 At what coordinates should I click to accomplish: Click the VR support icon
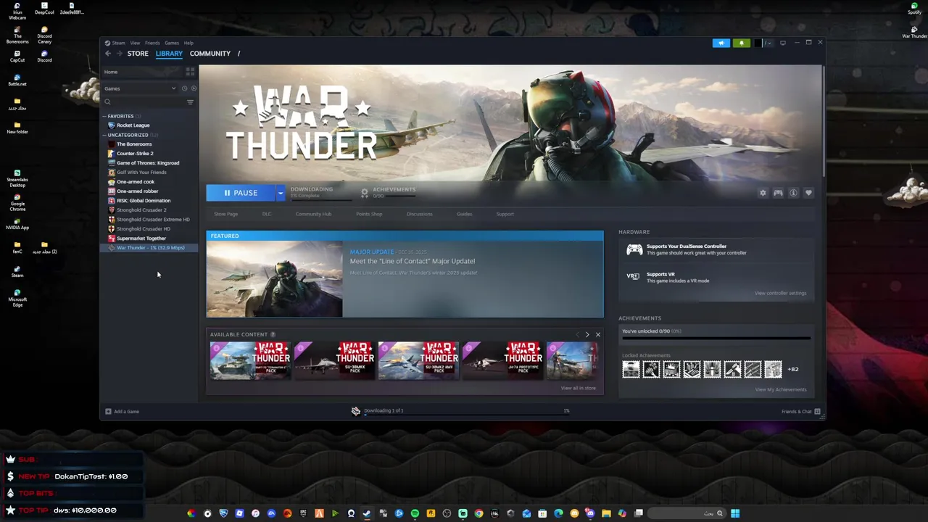633,277
